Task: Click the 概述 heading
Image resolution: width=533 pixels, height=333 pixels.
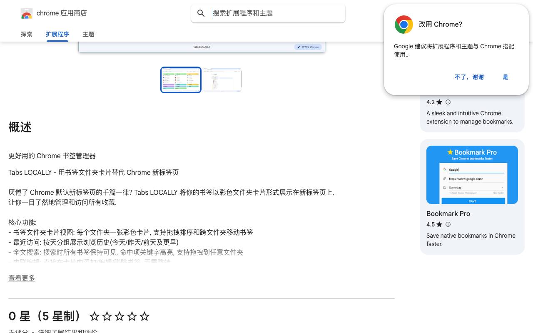Action: click(20, 127)
